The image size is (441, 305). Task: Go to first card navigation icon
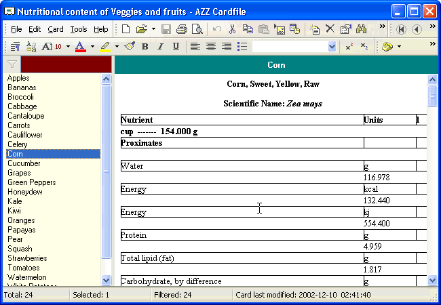point(401,29)
